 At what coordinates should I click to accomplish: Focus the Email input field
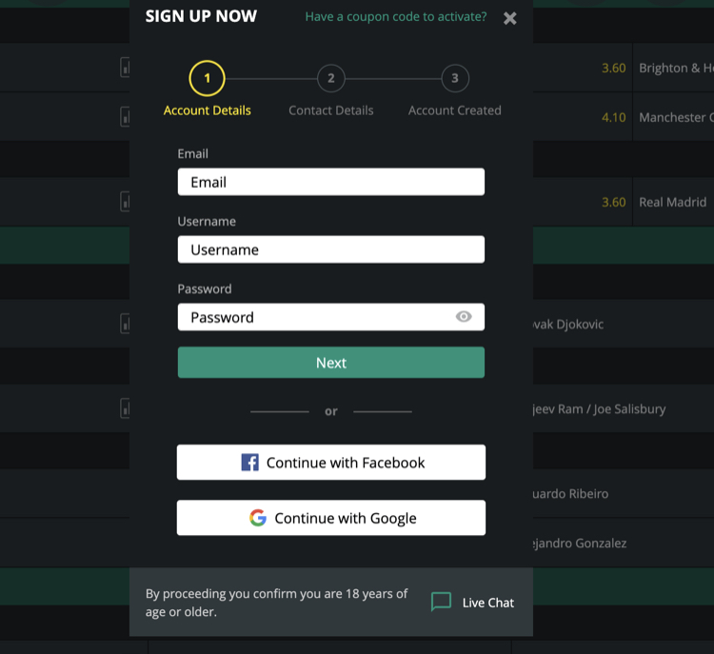[x=331, y=182]
